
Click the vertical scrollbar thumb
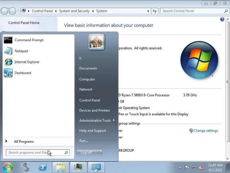click(228, 82)
